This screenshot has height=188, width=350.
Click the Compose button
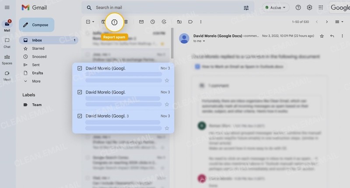36,25
